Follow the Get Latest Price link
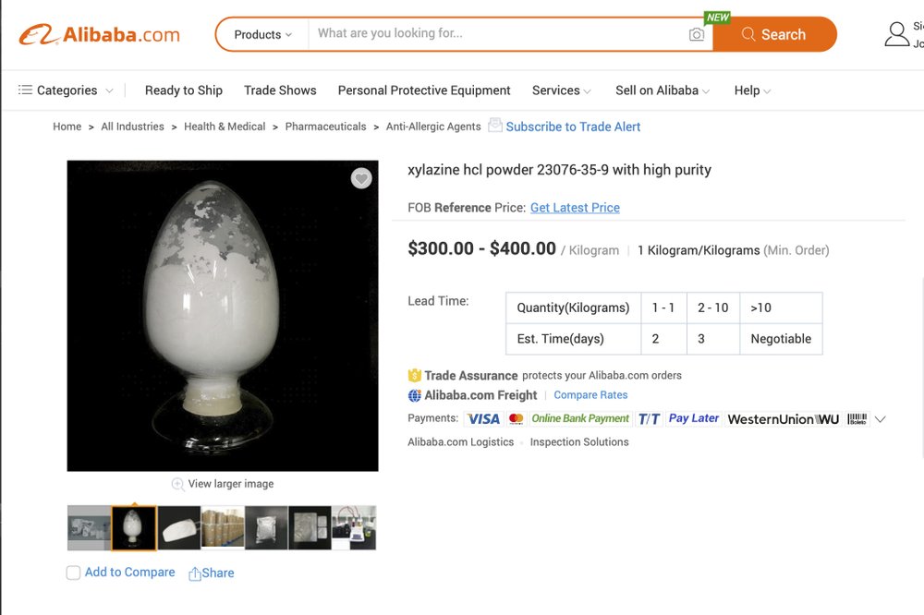The image size is (924, 615). coord(575,208)
